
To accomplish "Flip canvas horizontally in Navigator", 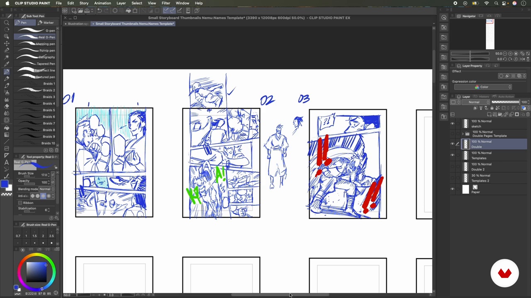I will point(522,59).
